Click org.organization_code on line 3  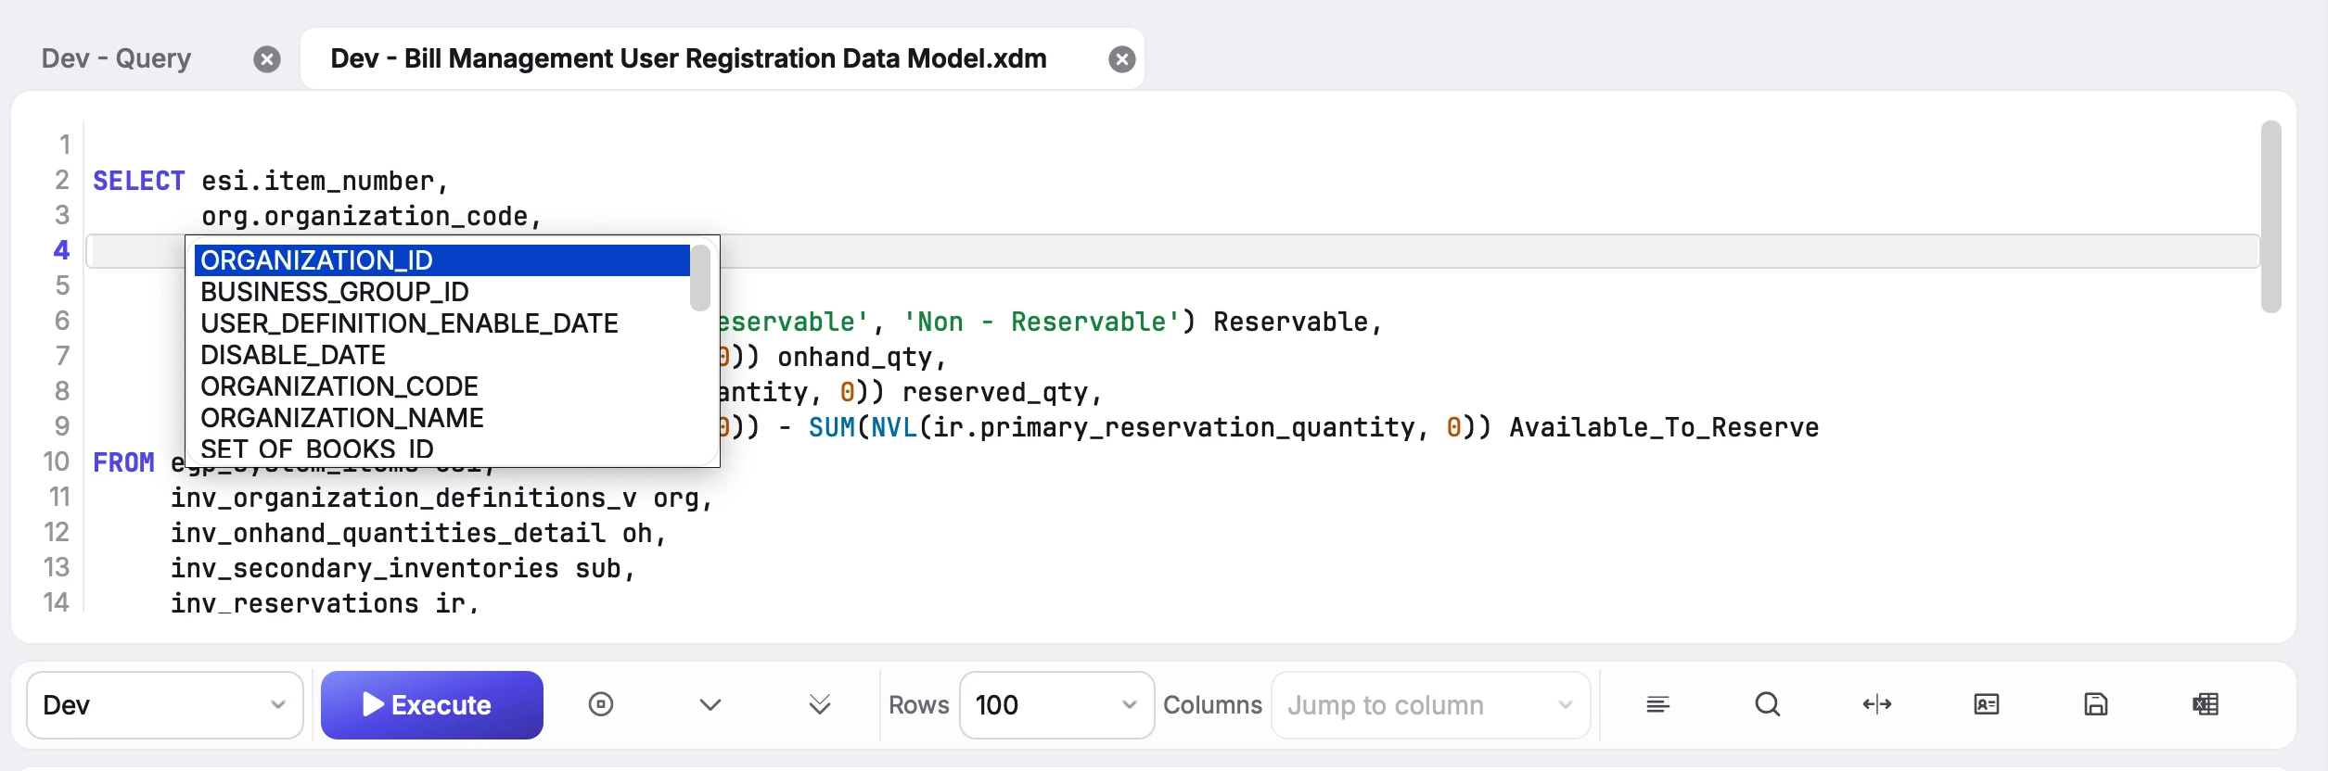point(365,216)
